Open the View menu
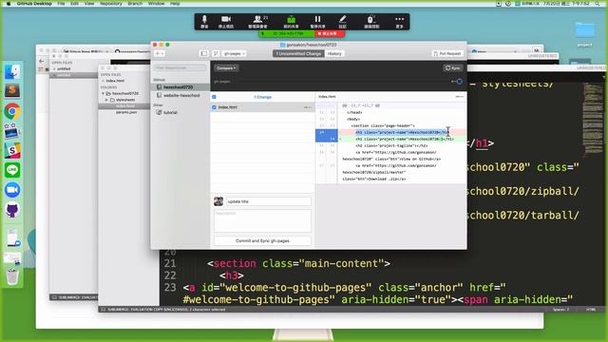Viewport: 608px width, 342px height. click(x=89, y=3)
